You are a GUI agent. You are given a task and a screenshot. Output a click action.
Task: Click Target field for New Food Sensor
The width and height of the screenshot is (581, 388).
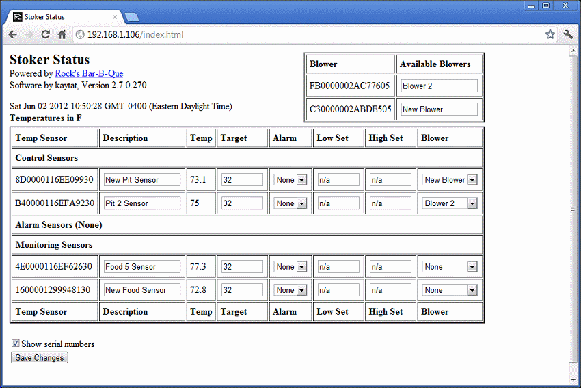242,290
